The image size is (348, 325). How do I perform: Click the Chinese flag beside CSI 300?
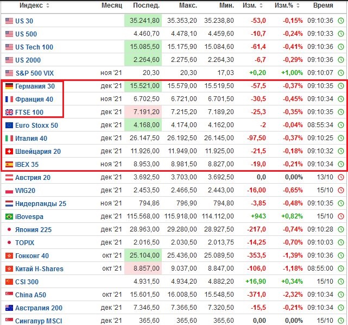pos(9,282)
